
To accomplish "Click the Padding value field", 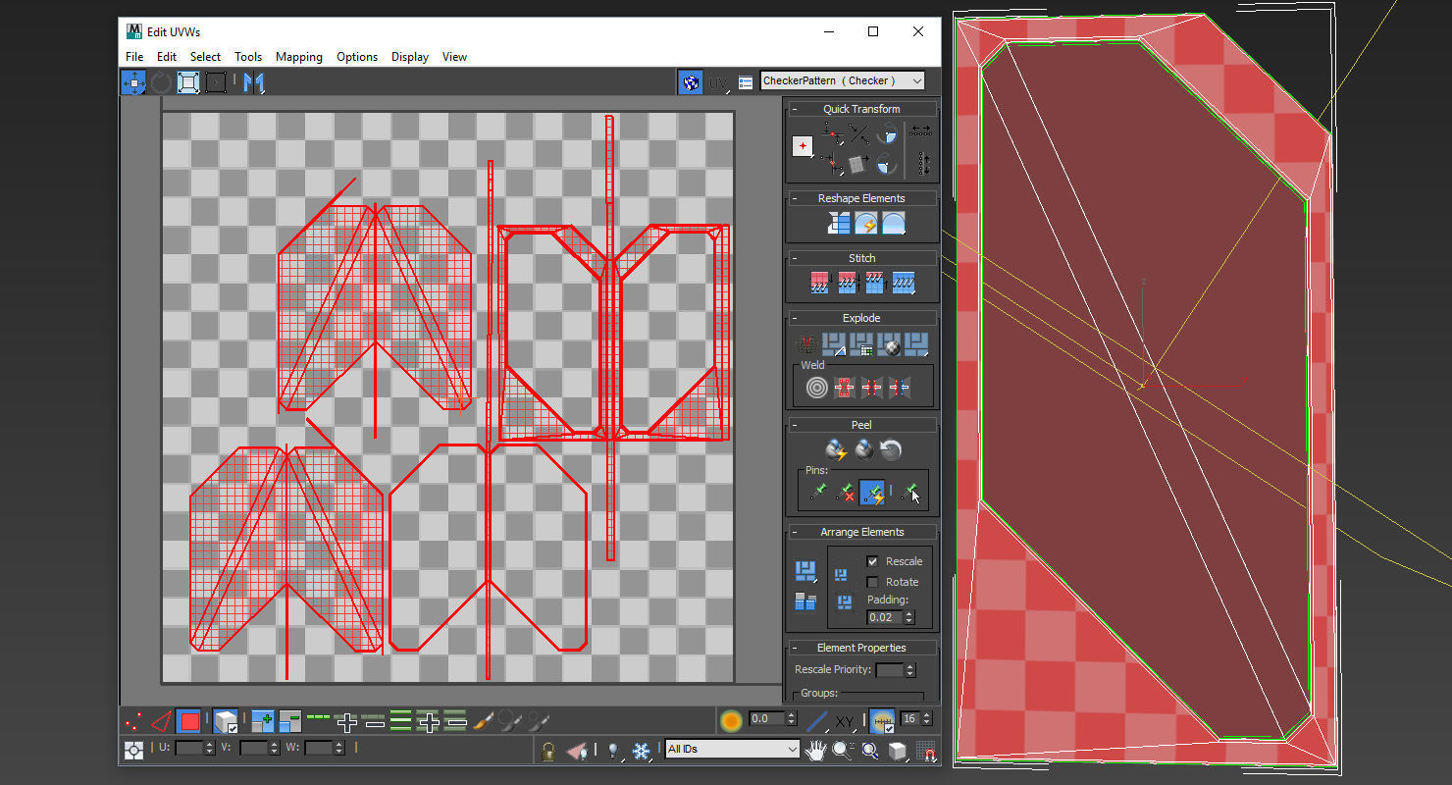I will [885, 617].
